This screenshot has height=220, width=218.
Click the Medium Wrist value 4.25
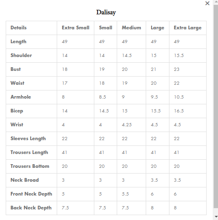point(127,125)
